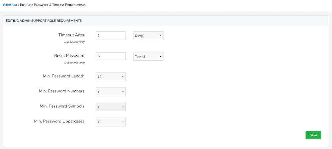This screenshot has height=149, width=332.
Task: Expand the Min. Password Length dropdown
Action: (111, 77)
